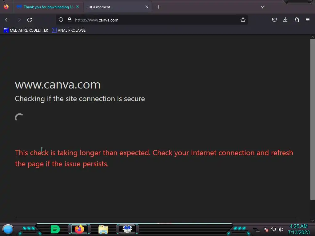315x236 pixels.
Task: Open the Extensions puzzle icon
Action: [297, 20]
